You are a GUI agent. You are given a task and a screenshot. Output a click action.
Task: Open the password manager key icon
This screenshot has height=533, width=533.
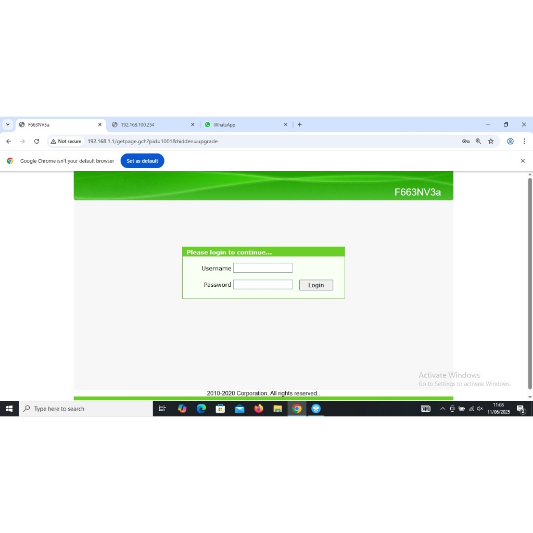[466, 141]
